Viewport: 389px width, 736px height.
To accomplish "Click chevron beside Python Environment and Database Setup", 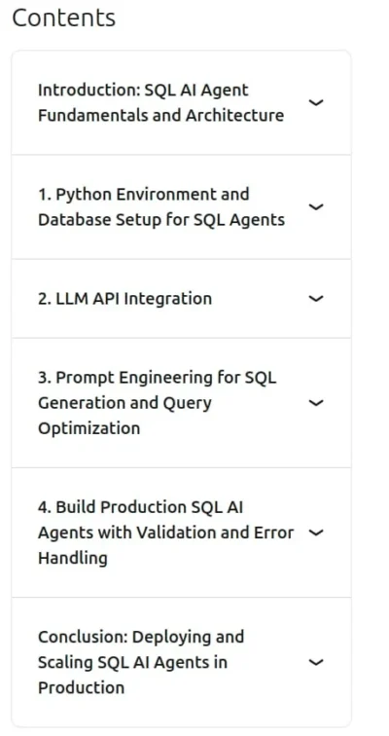I will point(317,206).
